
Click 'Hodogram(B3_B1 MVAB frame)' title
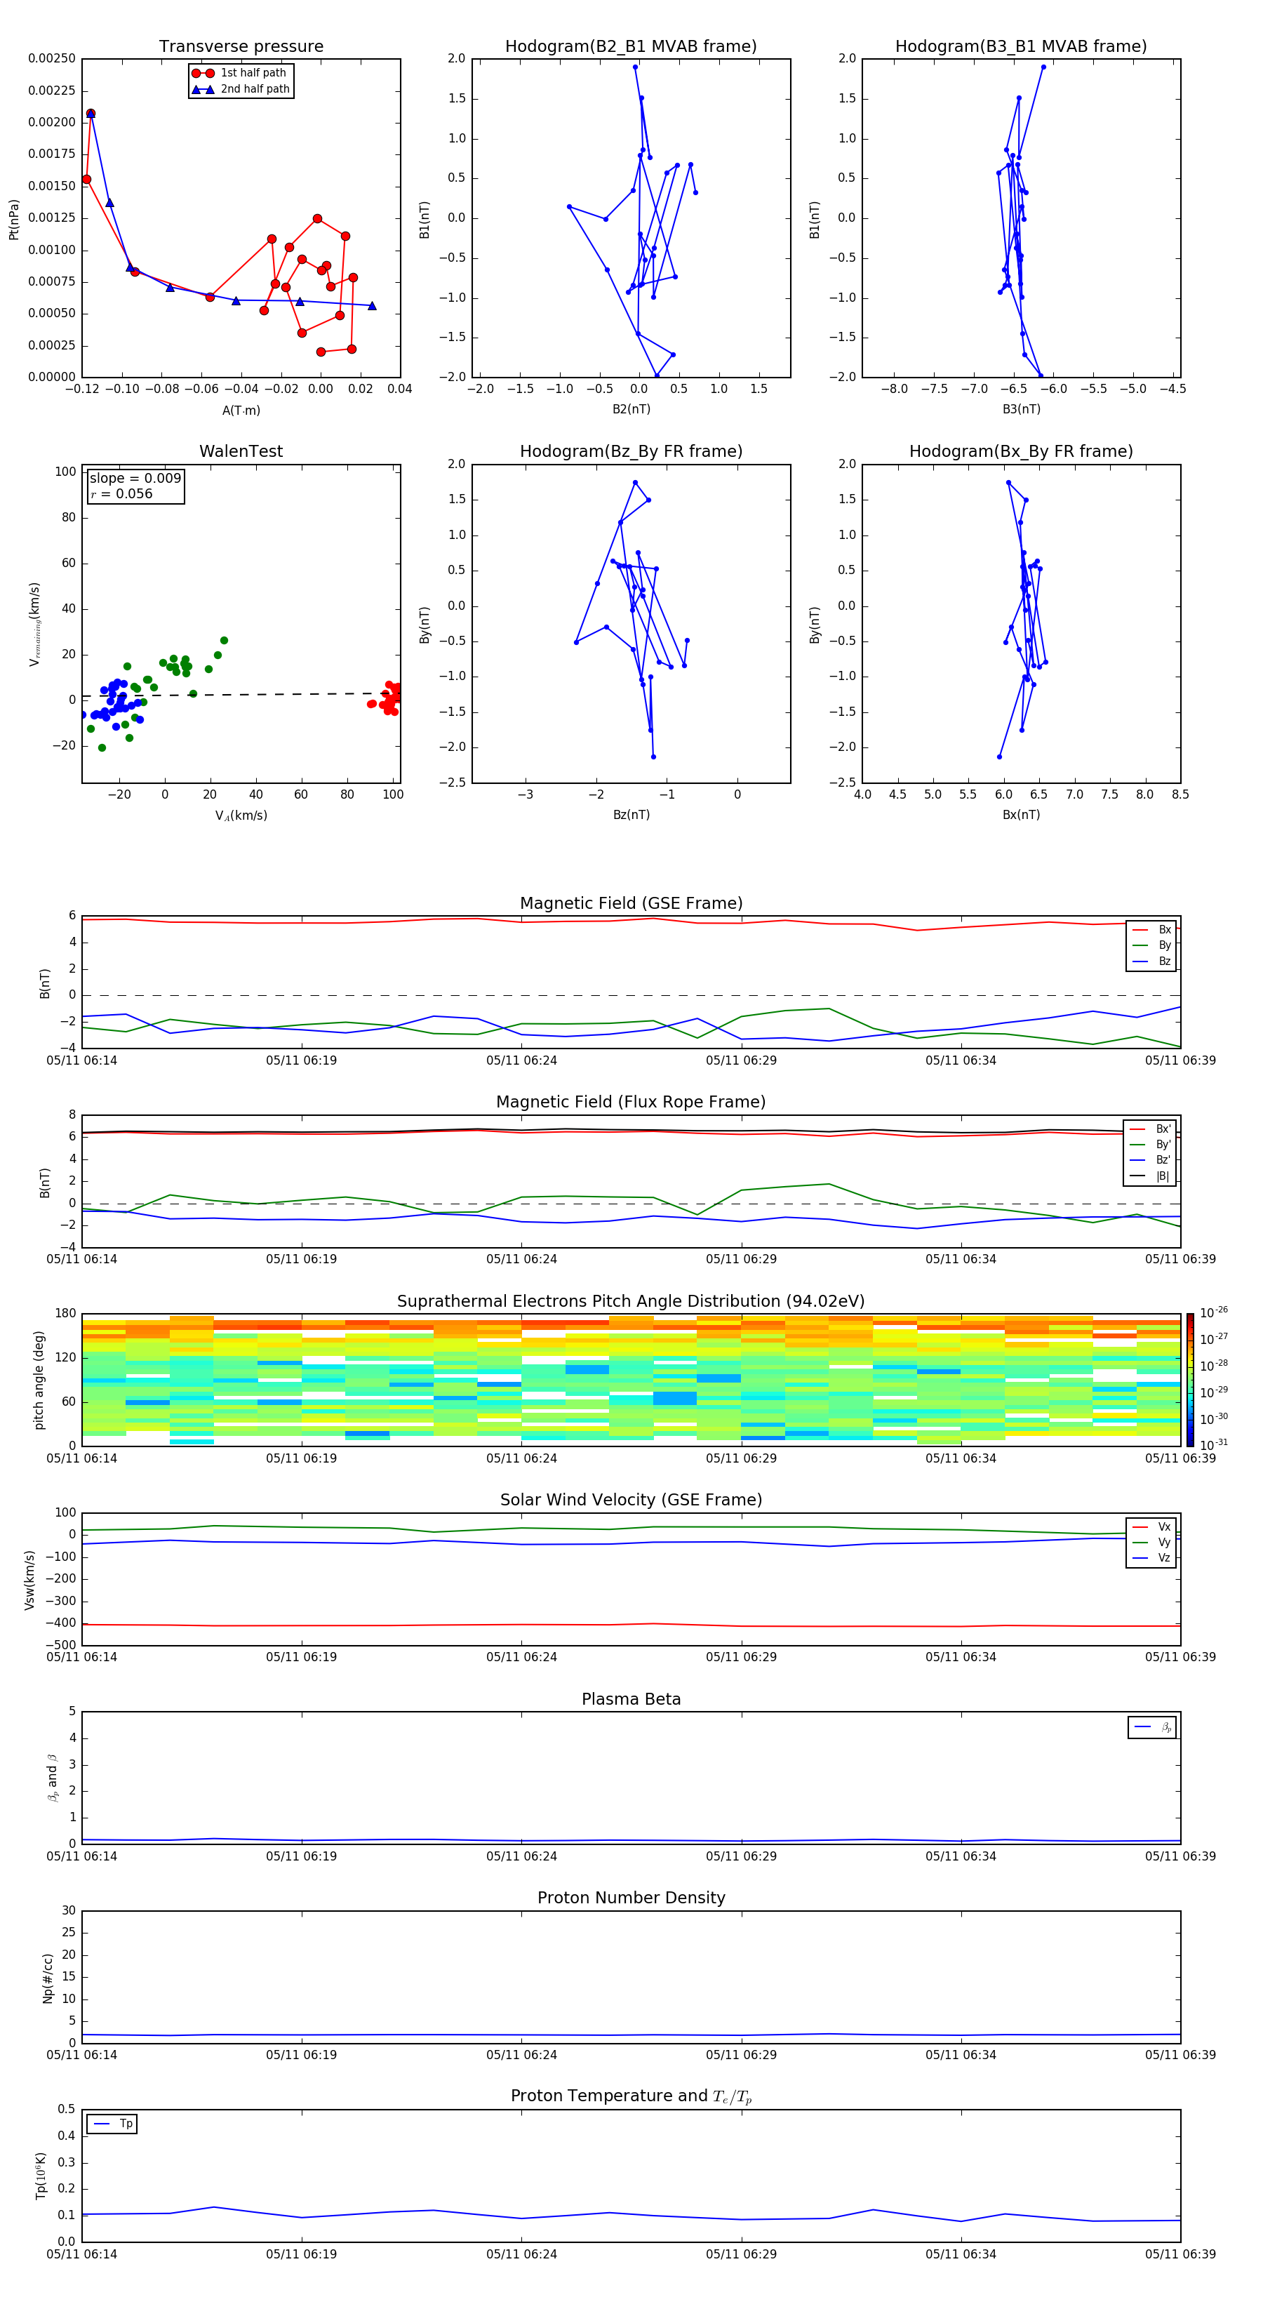1021,47
